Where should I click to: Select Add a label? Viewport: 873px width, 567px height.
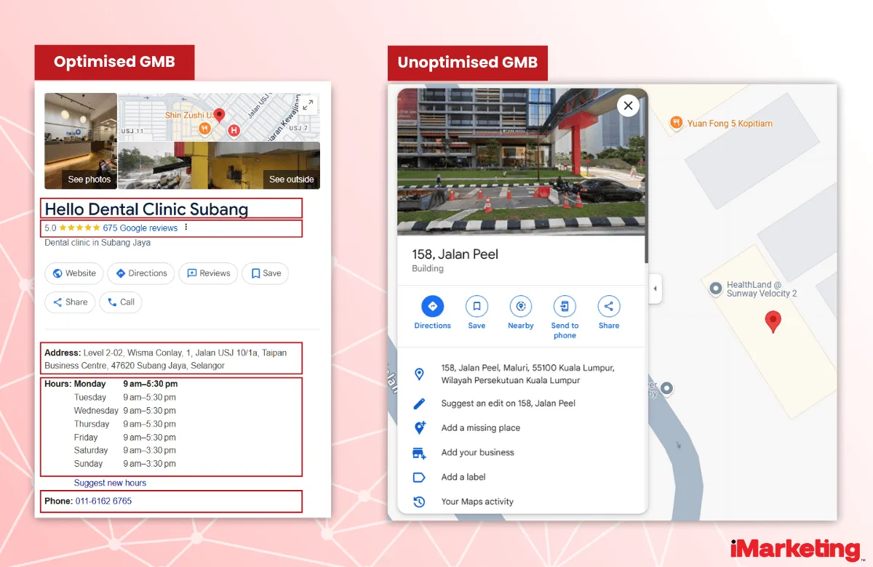point(463,477)
